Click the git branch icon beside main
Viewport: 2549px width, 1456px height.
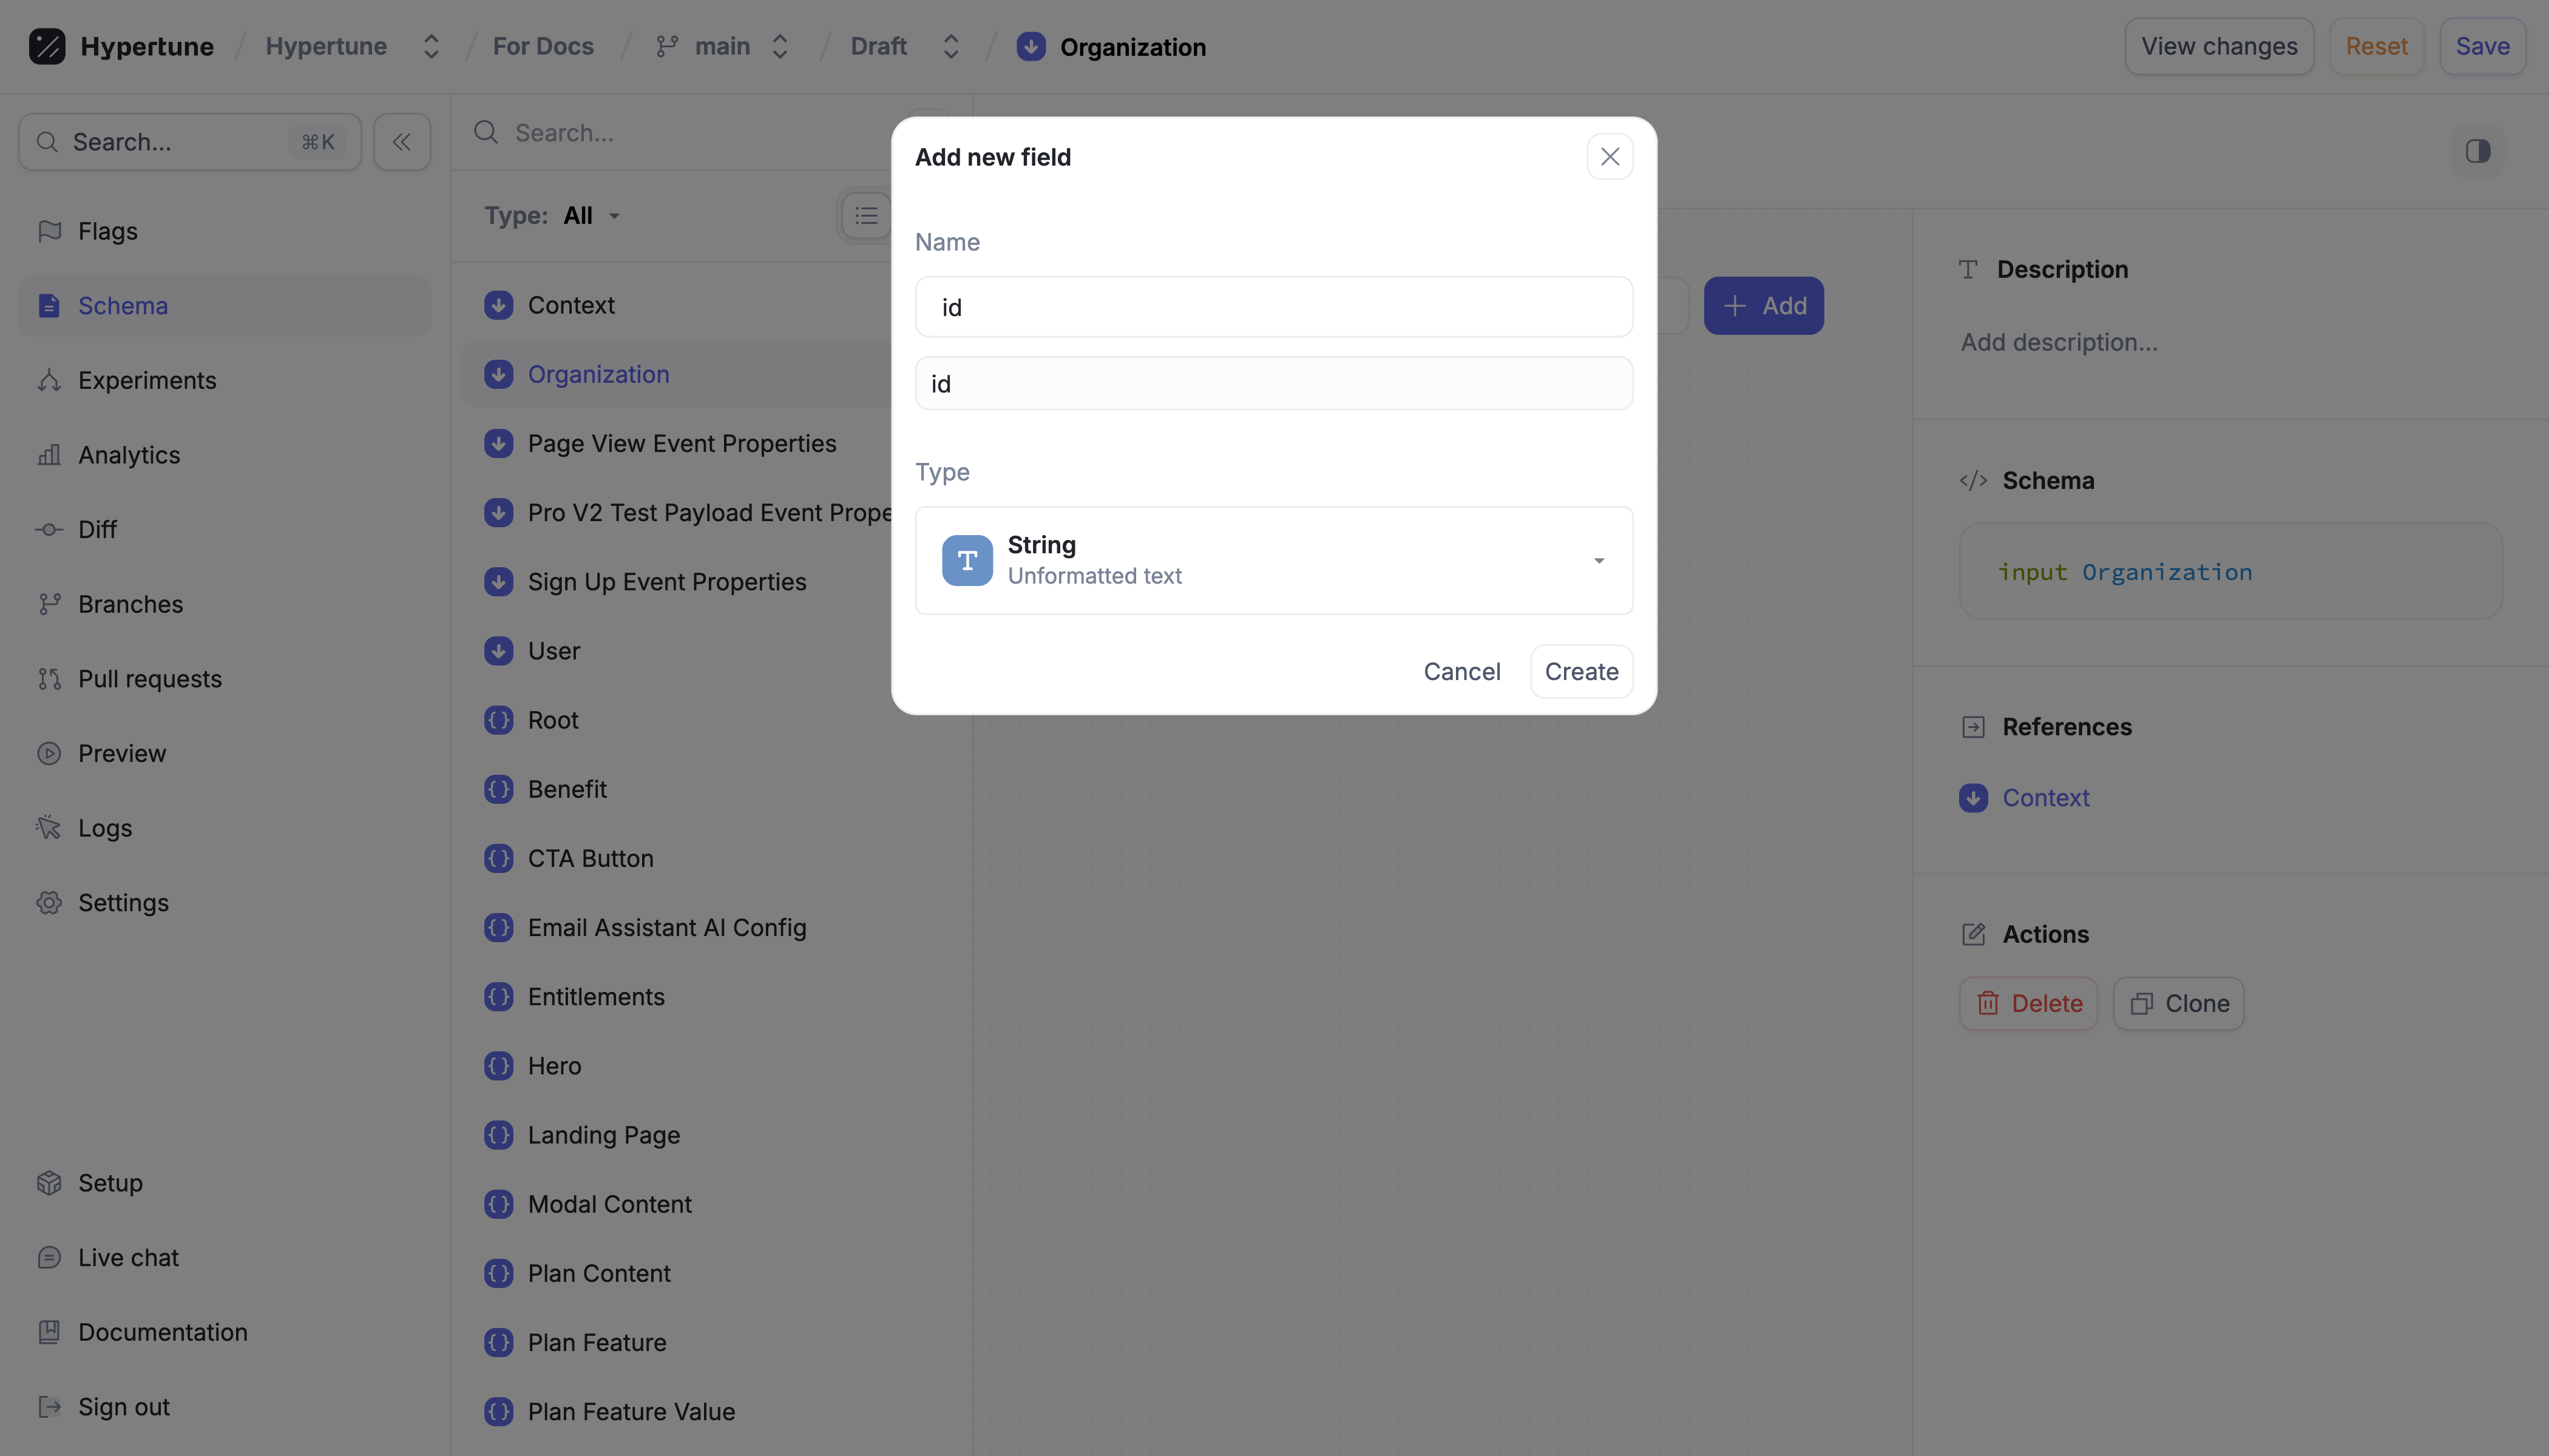(666, 47)
